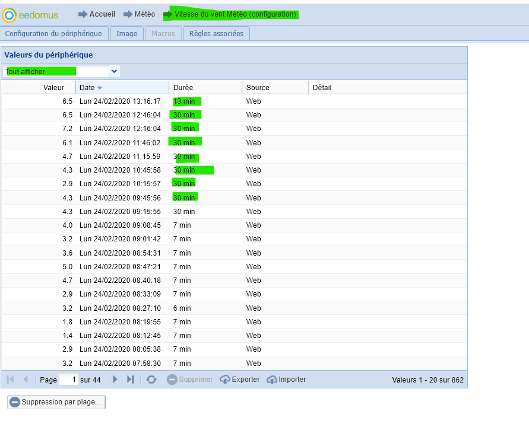Go to first page arrow icon
The image size is (529, 424).
click(11, 380)
